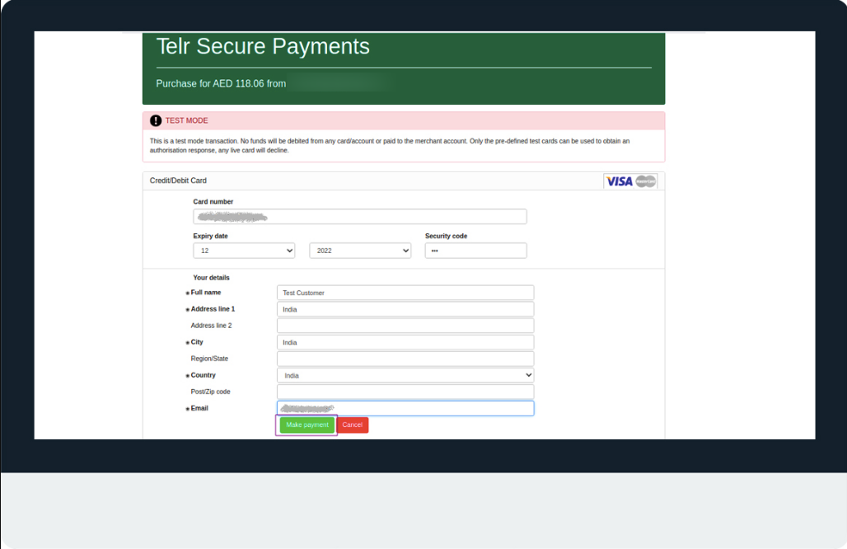Click the test mode transaction description text
This screenshot has width=847, height=549.
pyautogui.click(x=390, y=145)
